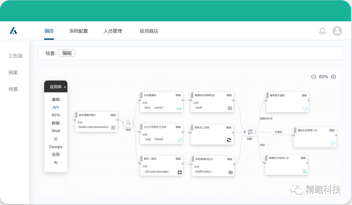Click the 控制 node icon after 接收健康码图片
This screenshot has width=352, height=205.
coord(128,123)
